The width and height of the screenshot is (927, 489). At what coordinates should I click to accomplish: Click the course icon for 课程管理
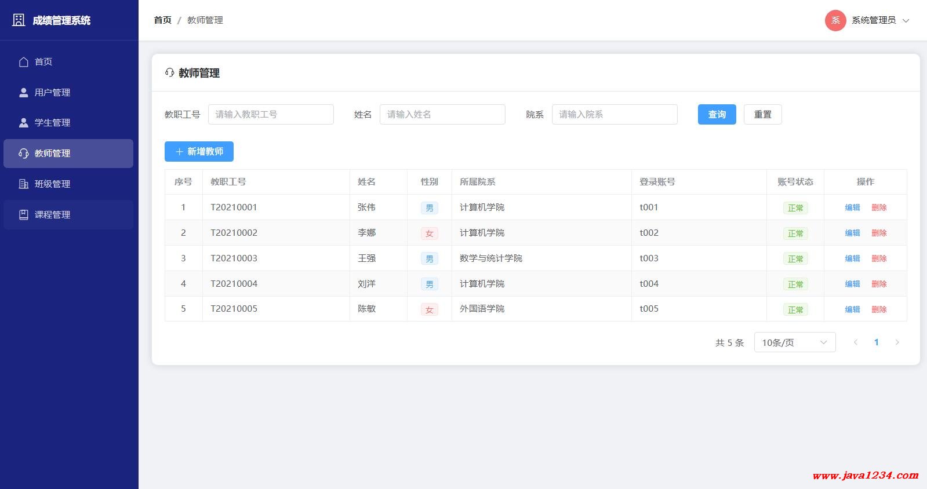click(24, 215)
